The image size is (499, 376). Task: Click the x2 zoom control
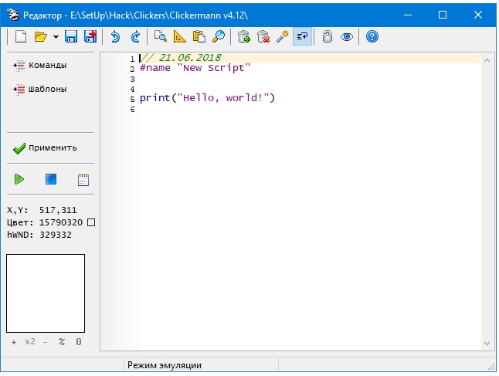[x=30, y=342]
